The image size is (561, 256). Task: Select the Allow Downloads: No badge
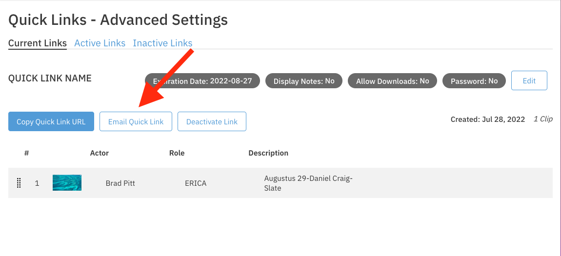[x=392, y=81]
